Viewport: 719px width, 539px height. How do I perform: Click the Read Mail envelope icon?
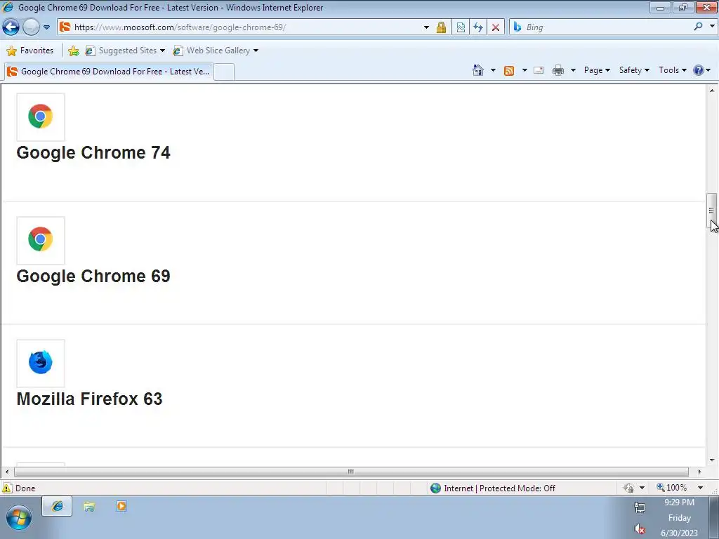(539, 70)
